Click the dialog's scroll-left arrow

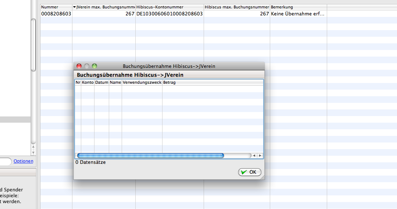coord(254,156)
